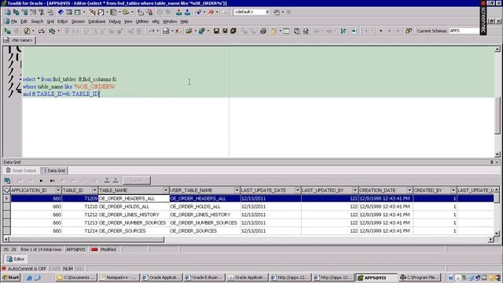This screenshot has width=503, height=283.
Task: Click the Rollback icon in main toolbar
Action: (x=187, y=13)
